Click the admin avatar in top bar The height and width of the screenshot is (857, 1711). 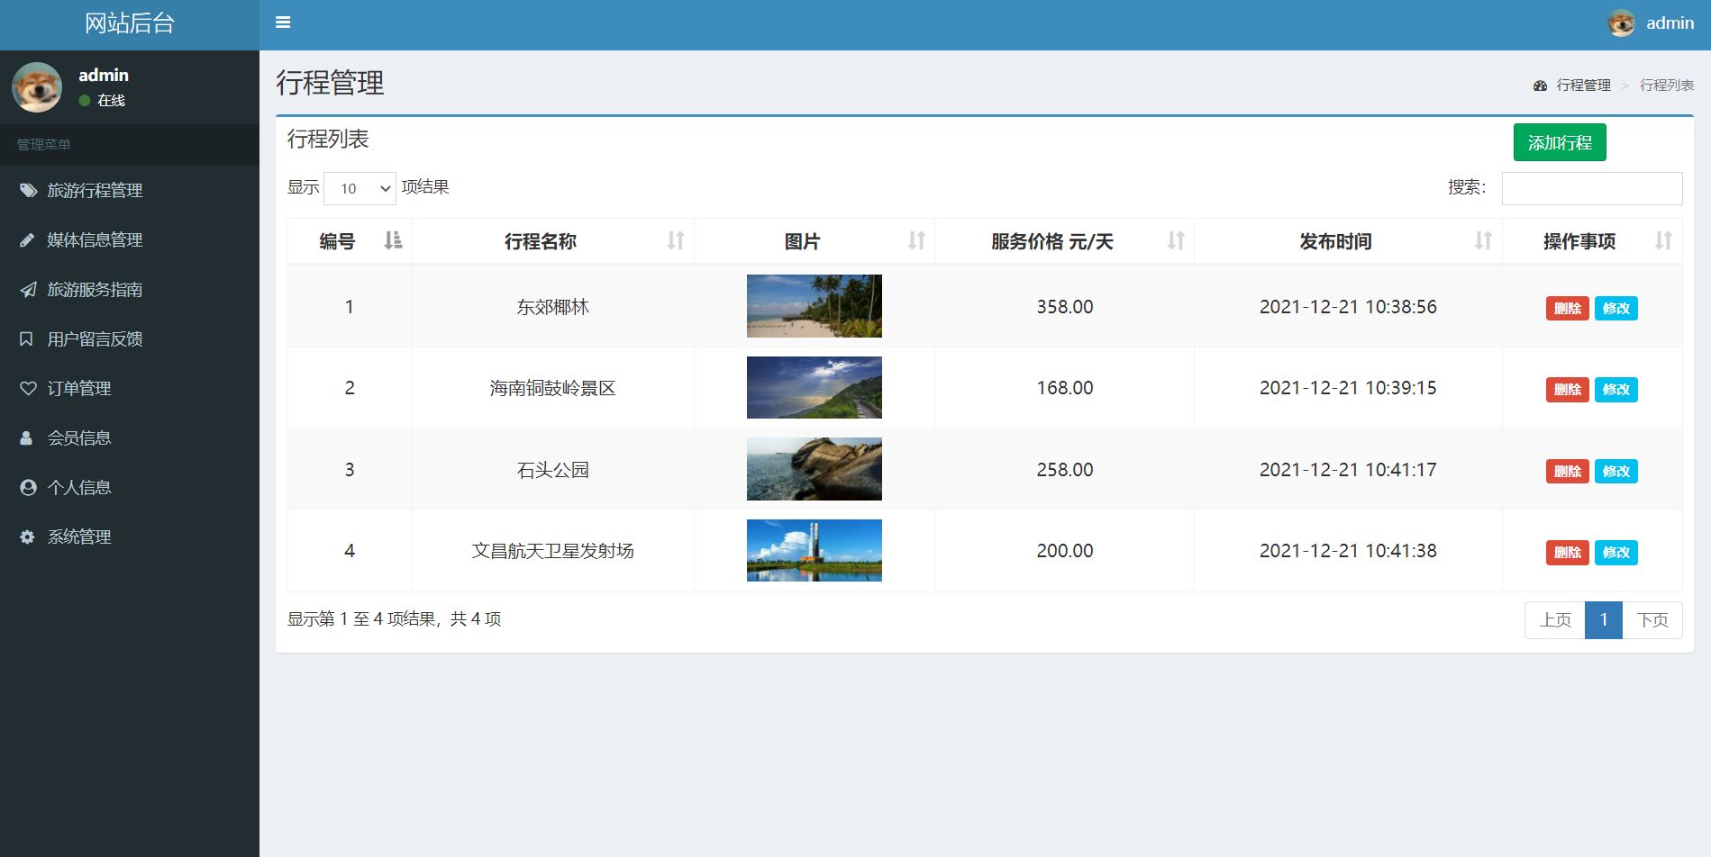click(1622, 23)
